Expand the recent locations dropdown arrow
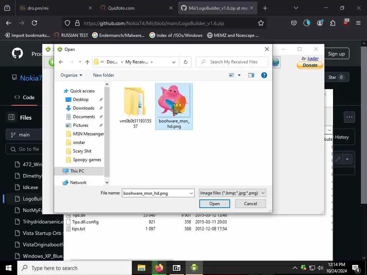Screen dimensions: 367x275 pos(80,62)
